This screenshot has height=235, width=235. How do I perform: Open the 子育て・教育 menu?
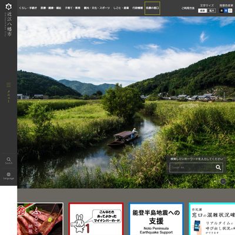click(x=73, y=8)
